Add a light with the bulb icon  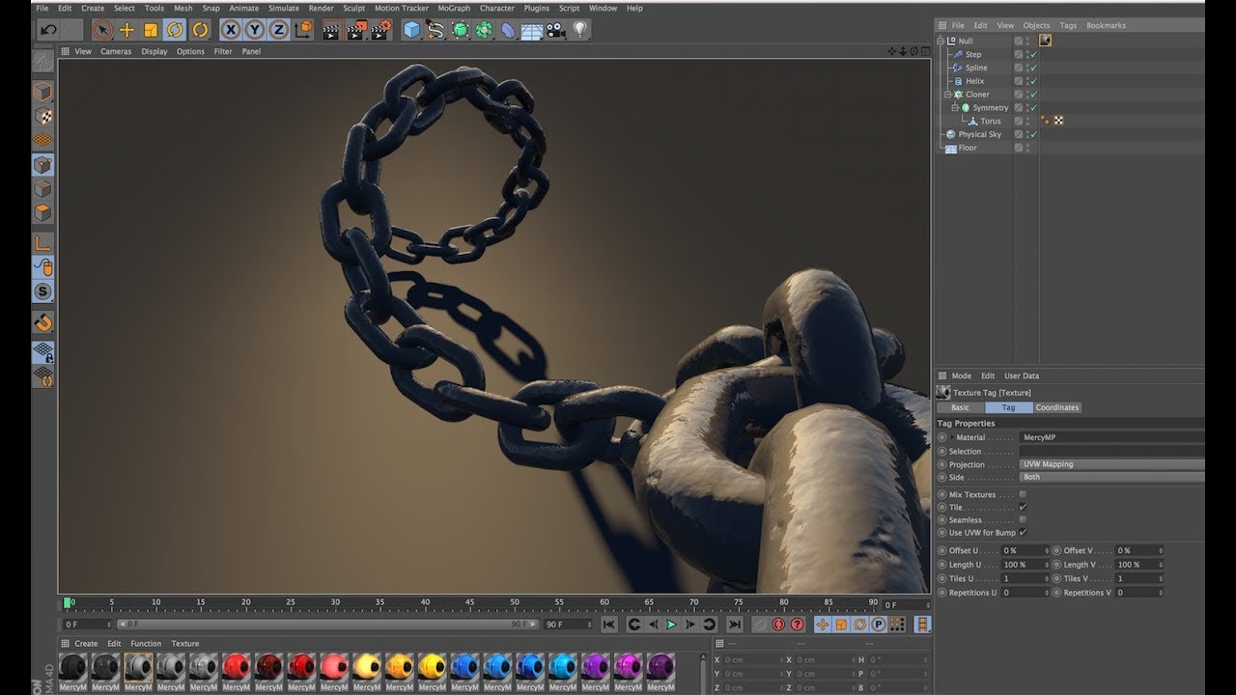pyautogui.click(x=579, y=30)
